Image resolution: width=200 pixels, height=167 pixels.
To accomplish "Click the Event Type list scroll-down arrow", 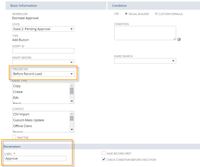I will [x=72, y=101].
